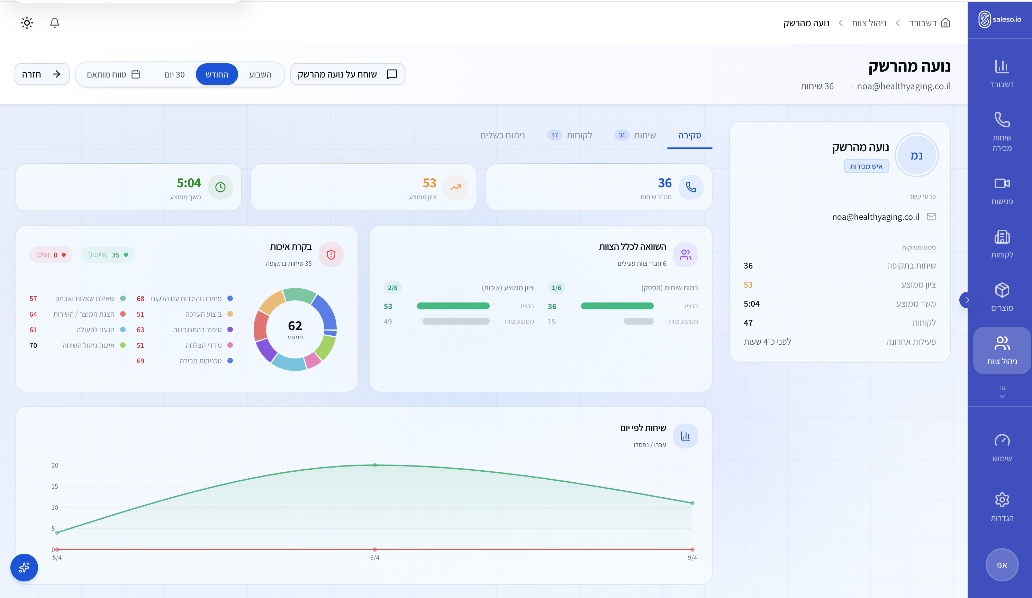1032x598 pixels.
Task: Select the 30 יום time range
Action: 174,74
